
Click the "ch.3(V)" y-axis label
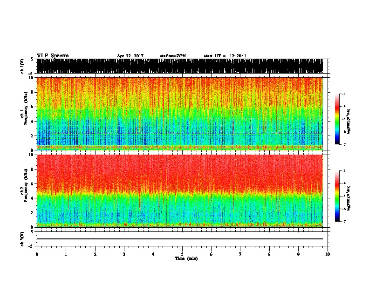click(x=22, y=239)
